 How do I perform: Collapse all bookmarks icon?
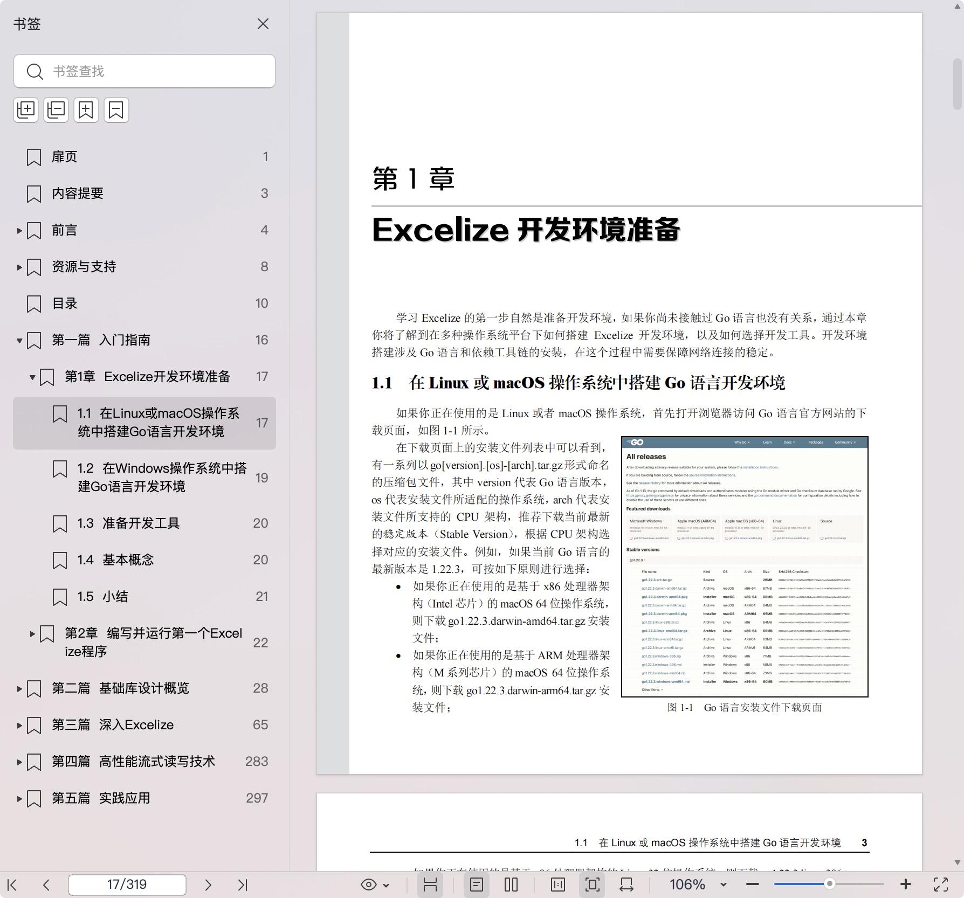[x=56, y=110]
